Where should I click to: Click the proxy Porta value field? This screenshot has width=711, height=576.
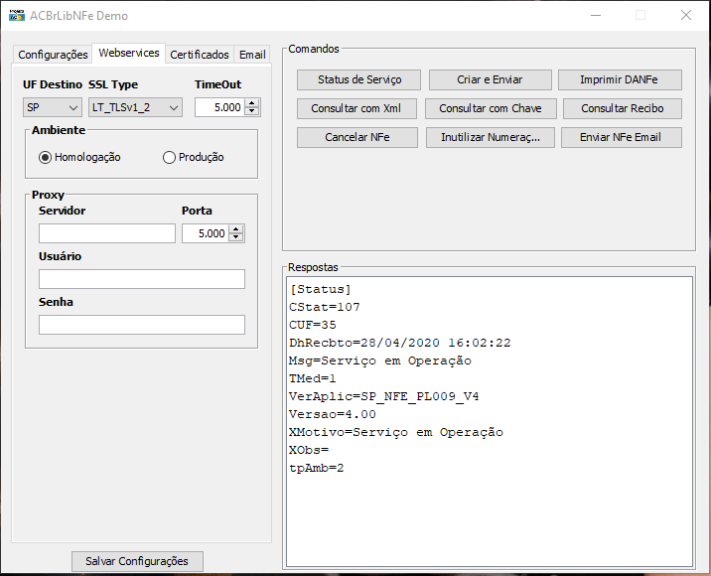coord(206,233)
